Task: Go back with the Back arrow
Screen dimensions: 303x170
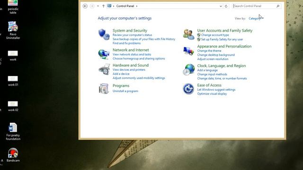Action: (x=85, y=6)
